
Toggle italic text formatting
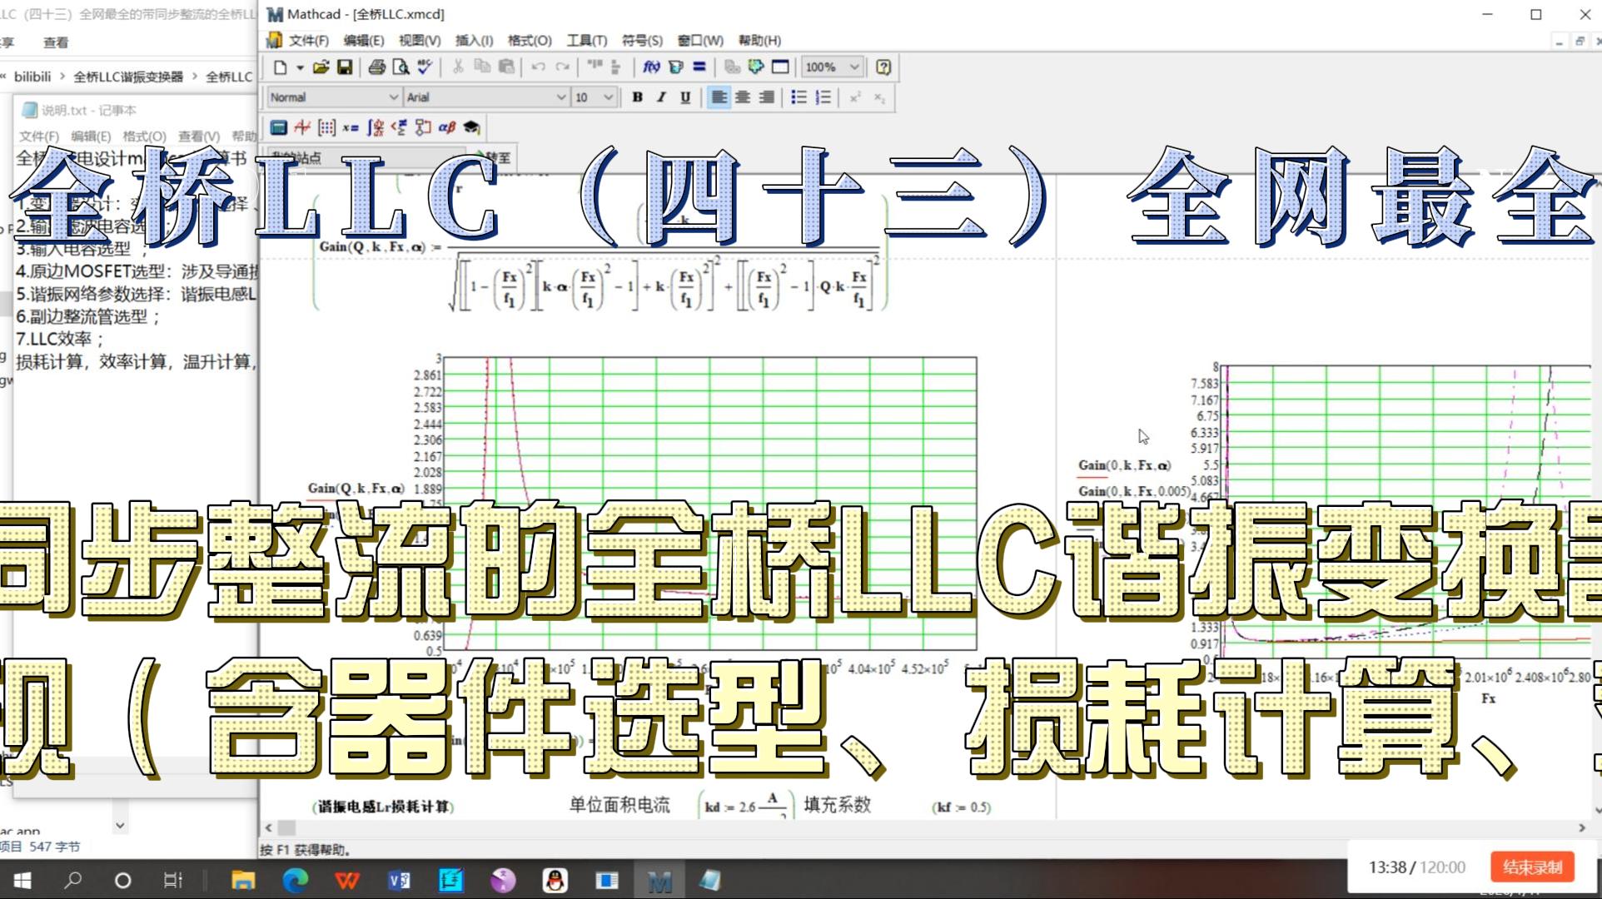click(661, 97)
